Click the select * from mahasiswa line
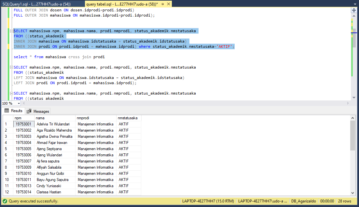 59,57
